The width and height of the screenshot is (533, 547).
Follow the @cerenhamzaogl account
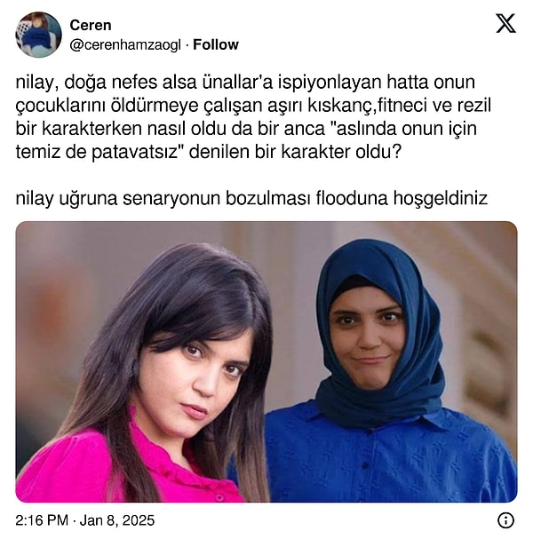216,44
